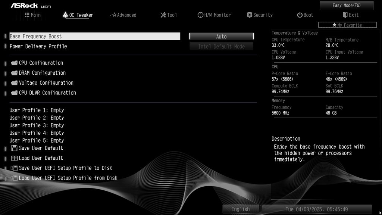
Task: Click the Save User Default floppy icon
Action: tap(14, 148)
